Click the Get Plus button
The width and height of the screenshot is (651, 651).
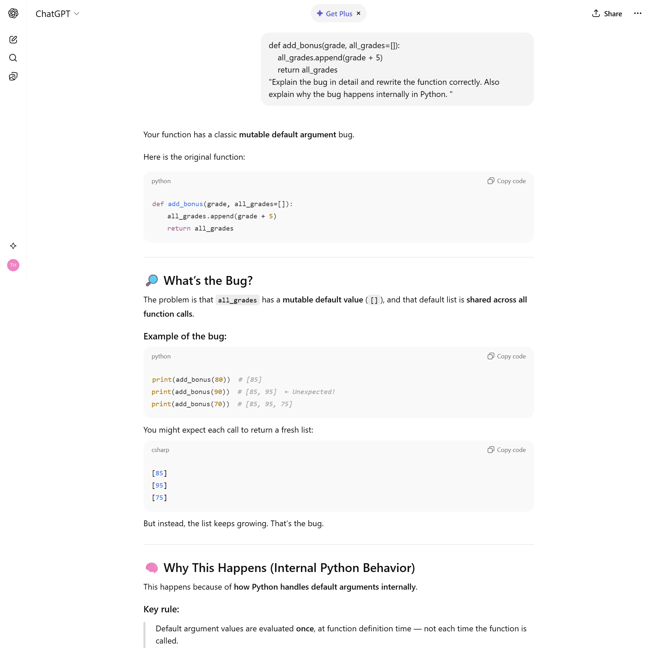335,14
